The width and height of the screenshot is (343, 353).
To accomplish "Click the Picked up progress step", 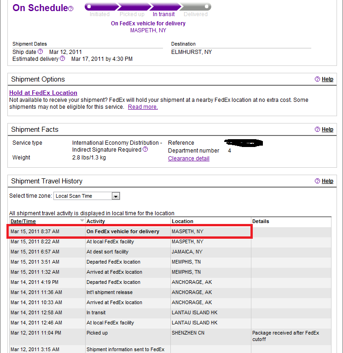I will (x=132, y=14).
